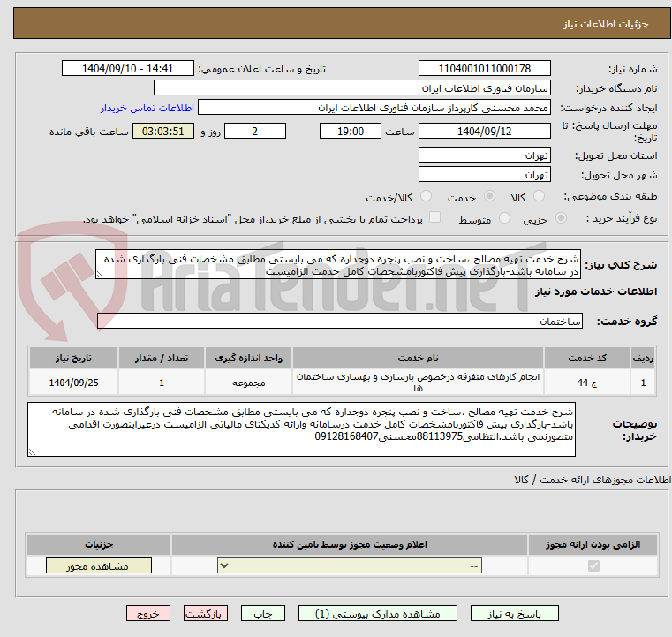Click the 'جزئیات اطلاعات نیاز' page title
The width and height of the screenshot is (672, 637).
coord(606,24)
